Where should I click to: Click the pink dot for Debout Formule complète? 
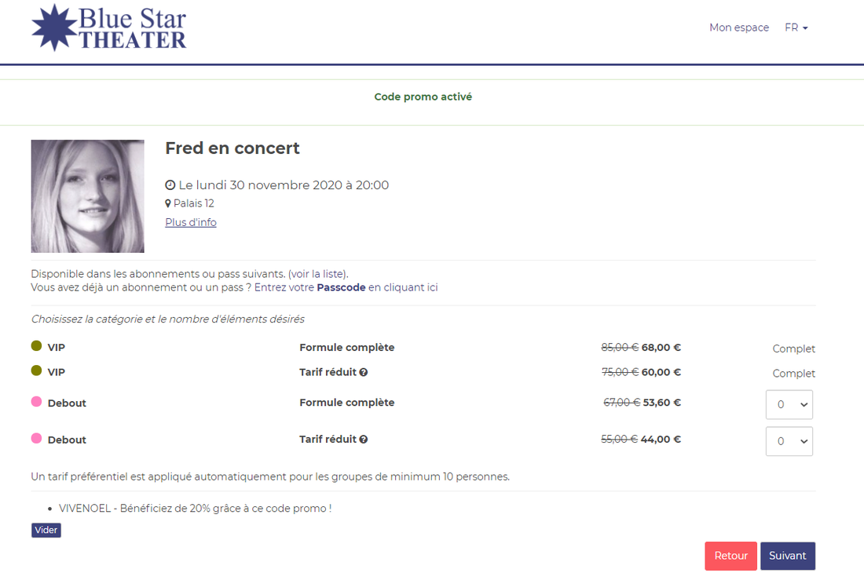(36, 402)
